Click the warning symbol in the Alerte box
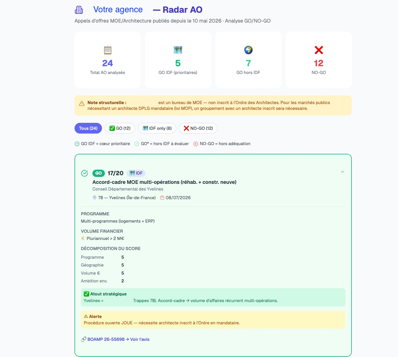 tap(86, 317)
